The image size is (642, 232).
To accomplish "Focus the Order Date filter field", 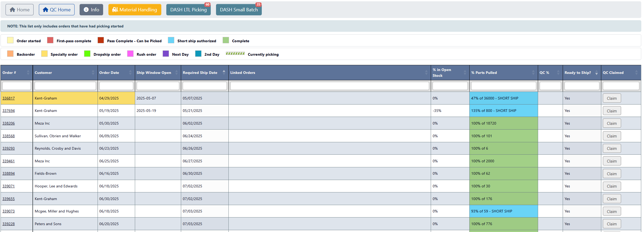I will [x=116, y=86].
